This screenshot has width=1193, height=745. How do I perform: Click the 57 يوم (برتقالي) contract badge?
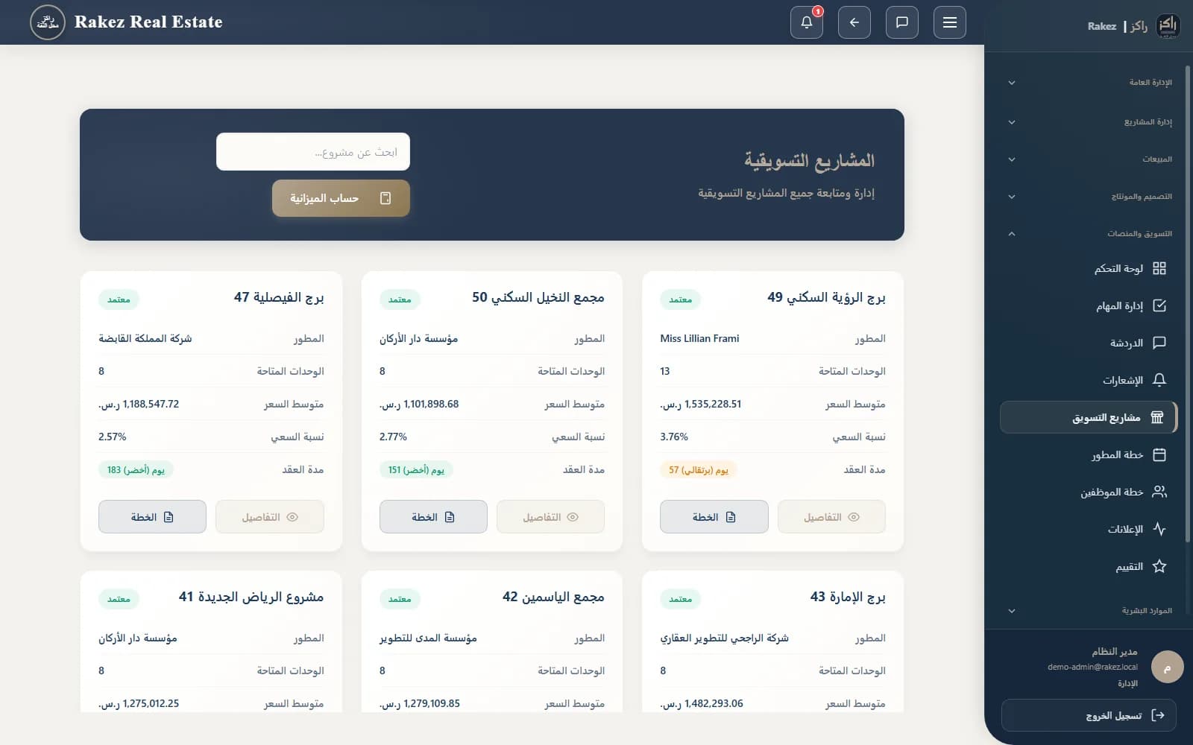699,470
